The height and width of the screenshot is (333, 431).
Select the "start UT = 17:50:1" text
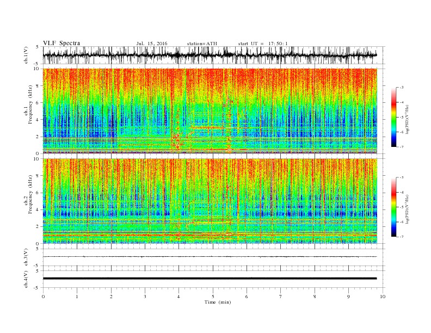(263, 44)
